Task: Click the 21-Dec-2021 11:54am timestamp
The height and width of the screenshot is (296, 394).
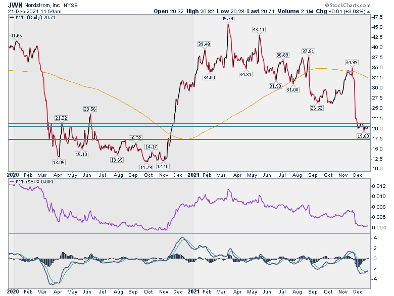Action: [x=34, y=12]
